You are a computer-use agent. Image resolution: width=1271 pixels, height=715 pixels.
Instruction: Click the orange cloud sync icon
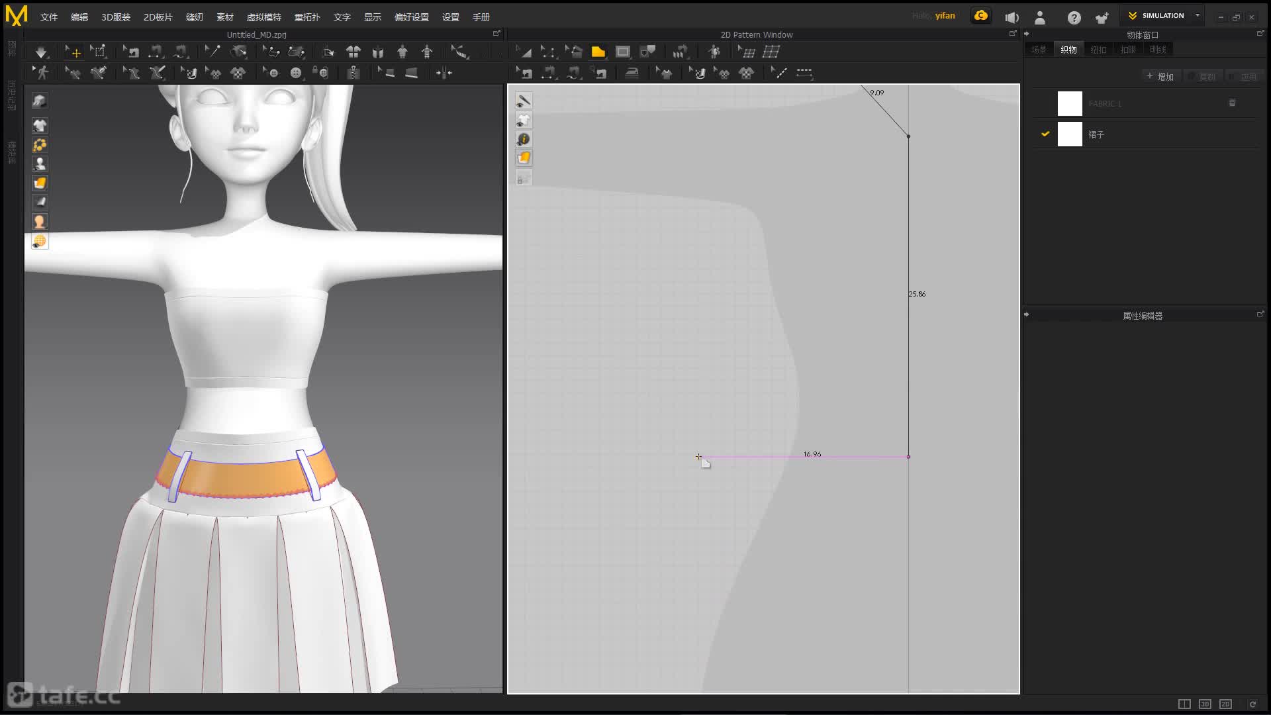point(981,16)
